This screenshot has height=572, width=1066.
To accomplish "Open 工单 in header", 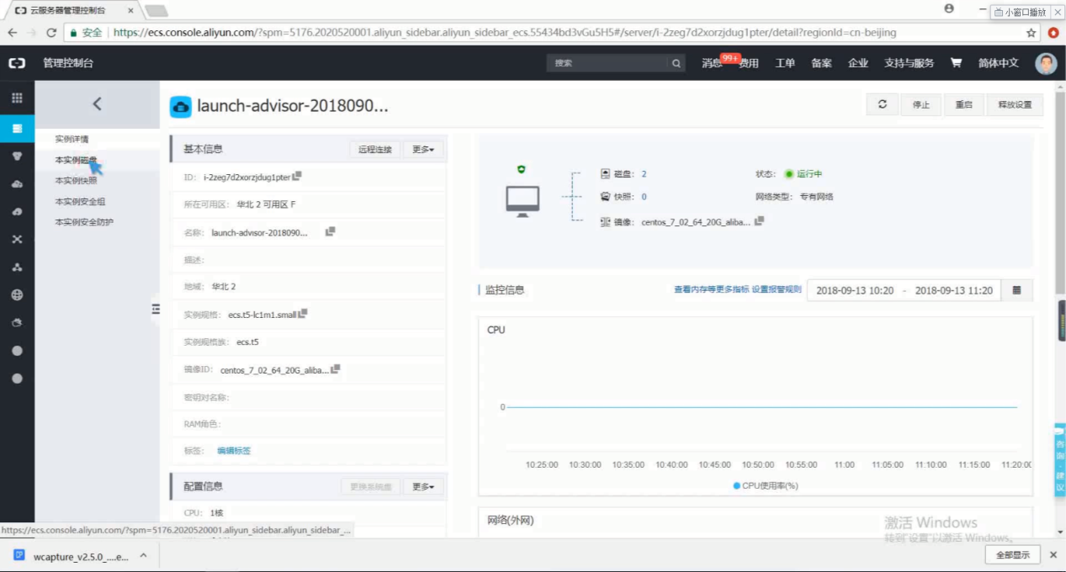I will coord(785,63).
